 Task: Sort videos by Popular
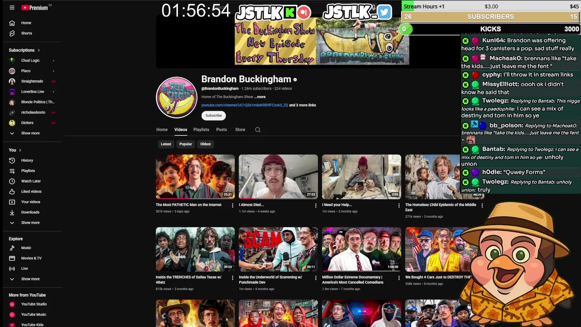186,144
